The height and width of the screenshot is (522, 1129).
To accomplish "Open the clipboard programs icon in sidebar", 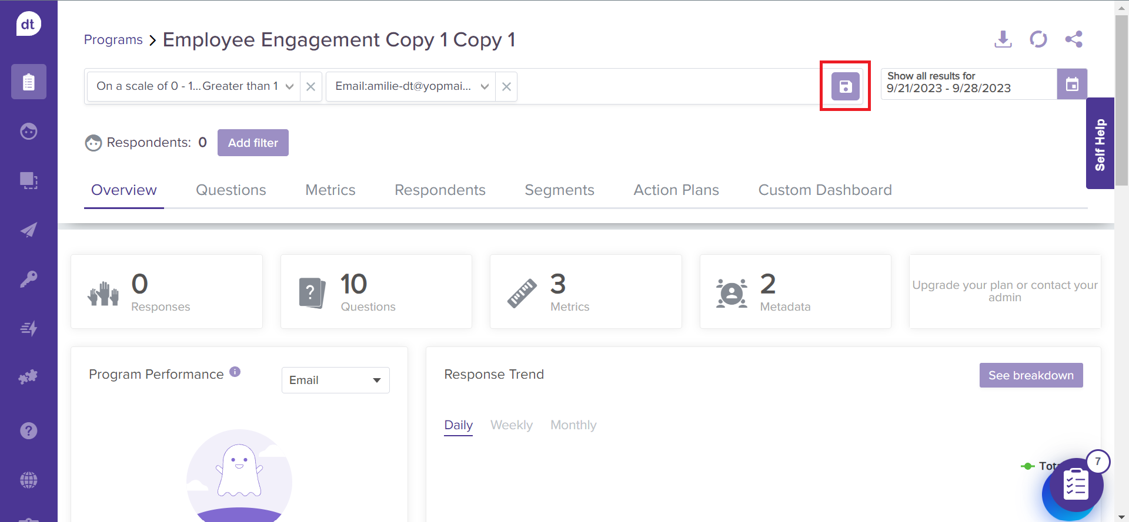I will coord(28,82).
